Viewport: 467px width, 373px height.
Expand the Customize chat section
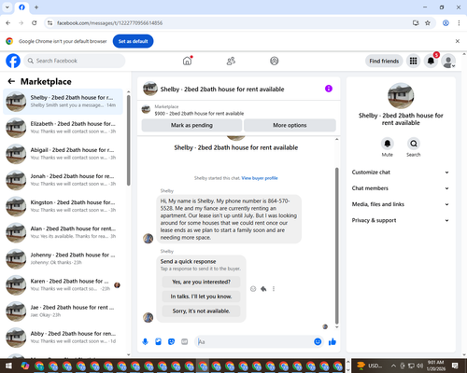coord(401,173)
